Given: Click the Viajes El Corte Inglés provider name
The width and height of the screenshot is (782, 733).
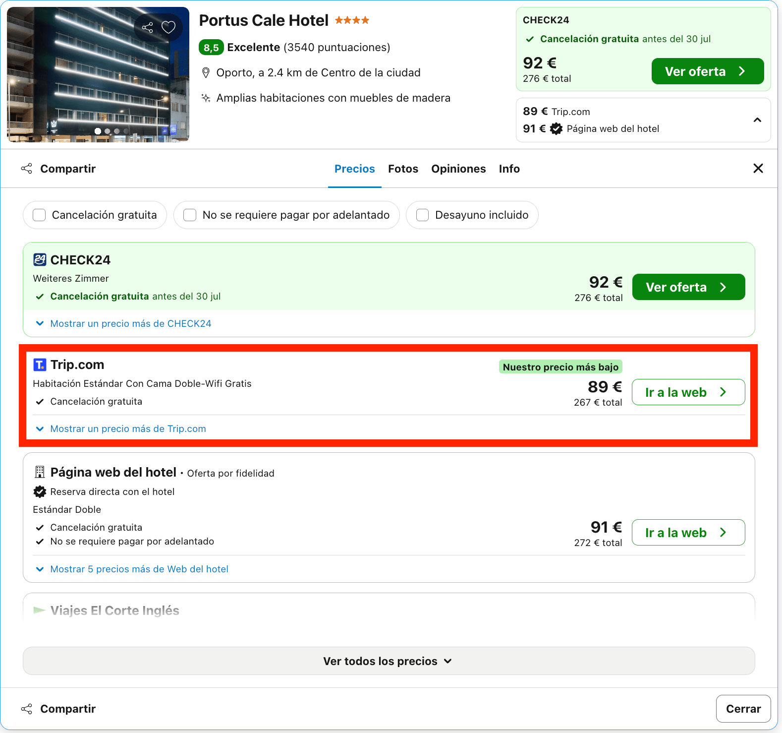Looking at the screenshot, I should click(115, 611).
